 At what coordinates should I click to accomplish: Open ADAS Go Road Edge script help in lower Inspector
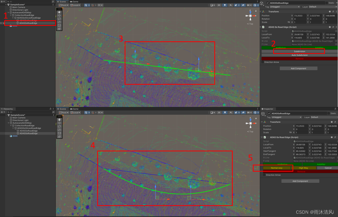(332, 137)
